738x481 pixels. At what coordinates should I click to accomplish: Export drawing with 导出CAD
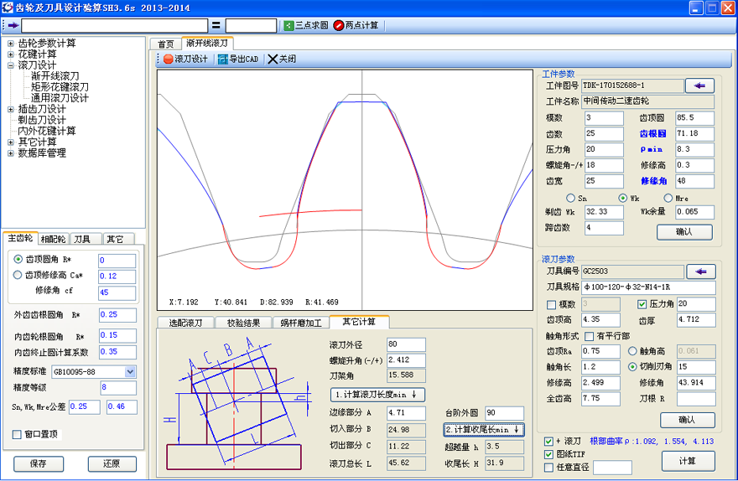pyautogui.click(x=238, y=59)
